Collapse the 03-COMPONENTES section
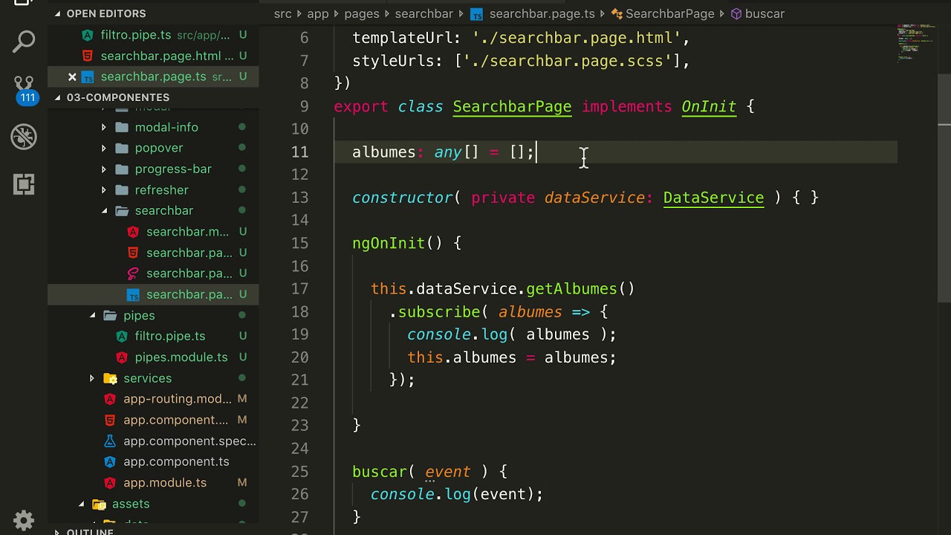This screenshot has width=951, height=535. click(x=57, y=97)
